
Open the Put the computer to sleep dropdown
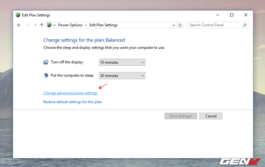click(122, 76)
